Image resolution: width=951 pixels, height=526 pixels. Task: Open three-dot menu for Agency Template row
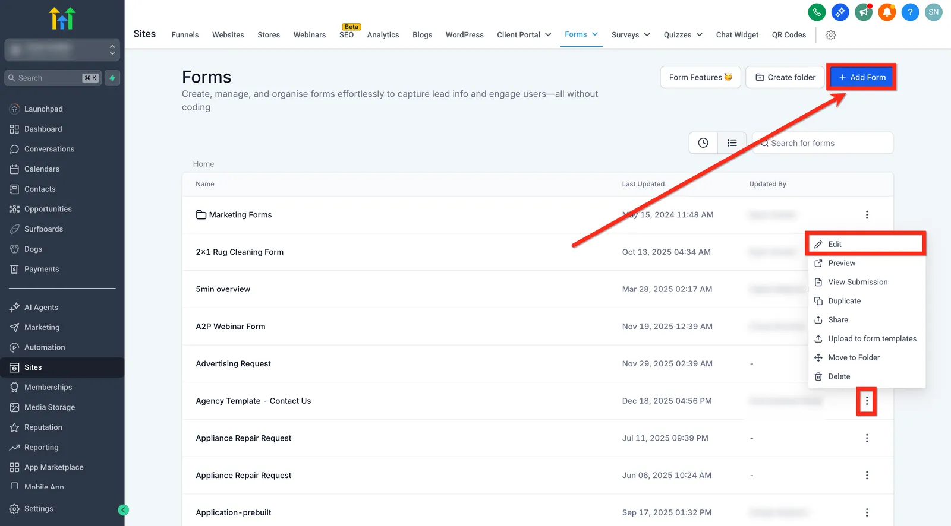[x=867, y=401]
